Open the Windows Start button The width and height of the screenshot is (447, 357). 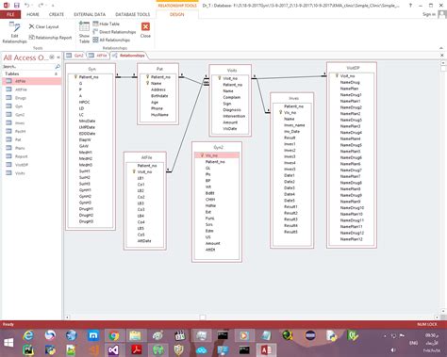8,343
